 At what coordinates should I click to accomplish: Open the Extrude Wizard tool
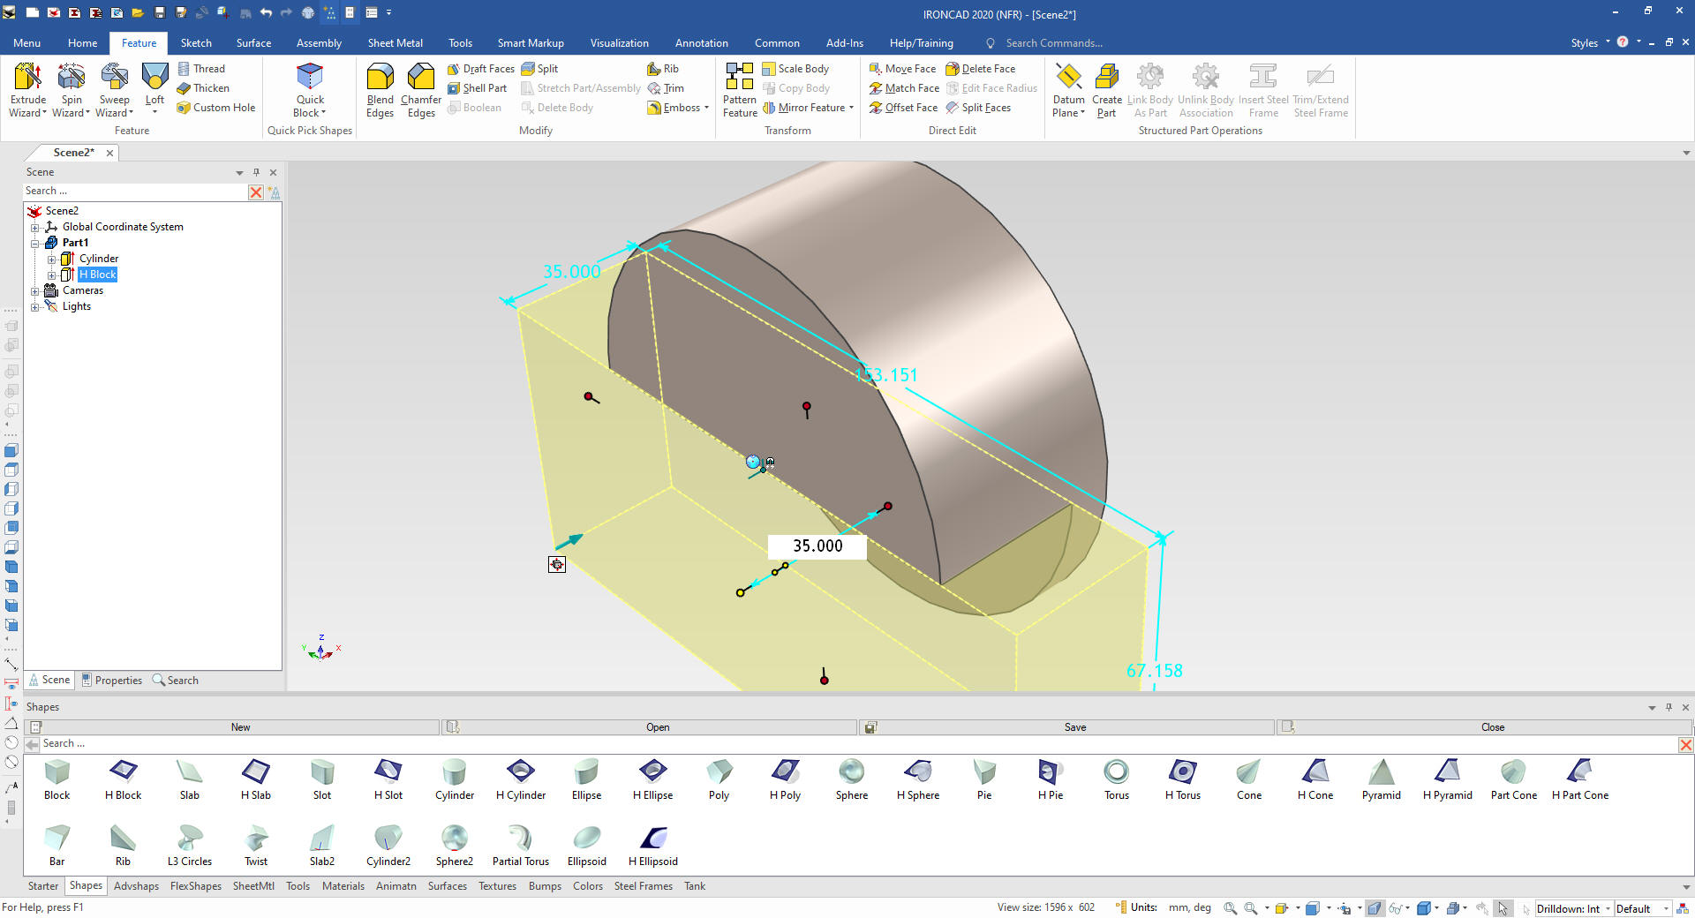(x=27, y=89)
